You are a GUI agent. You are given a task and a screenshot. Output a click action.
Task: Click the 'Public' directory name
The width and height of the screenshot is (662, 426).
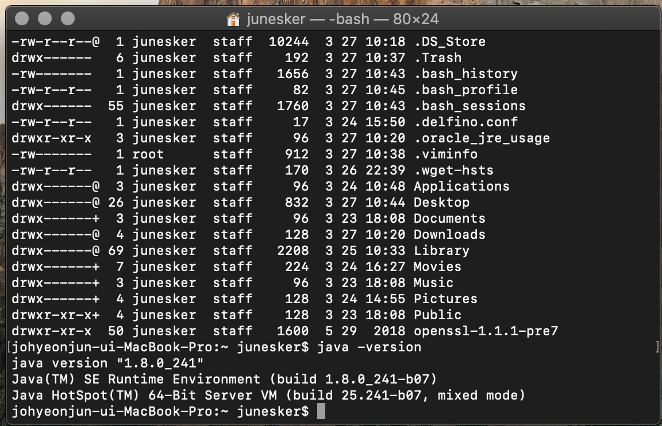438,315
